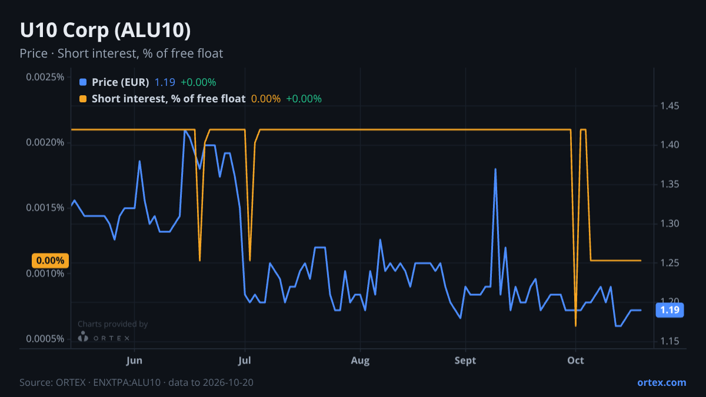Click the orange 0.00% left axis marker
The height and width of the screenshot is (397, 706).
point(50,261)
